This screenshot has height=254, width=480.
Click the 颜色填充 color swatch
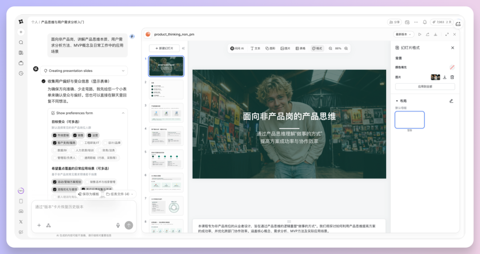click(452, 67)
